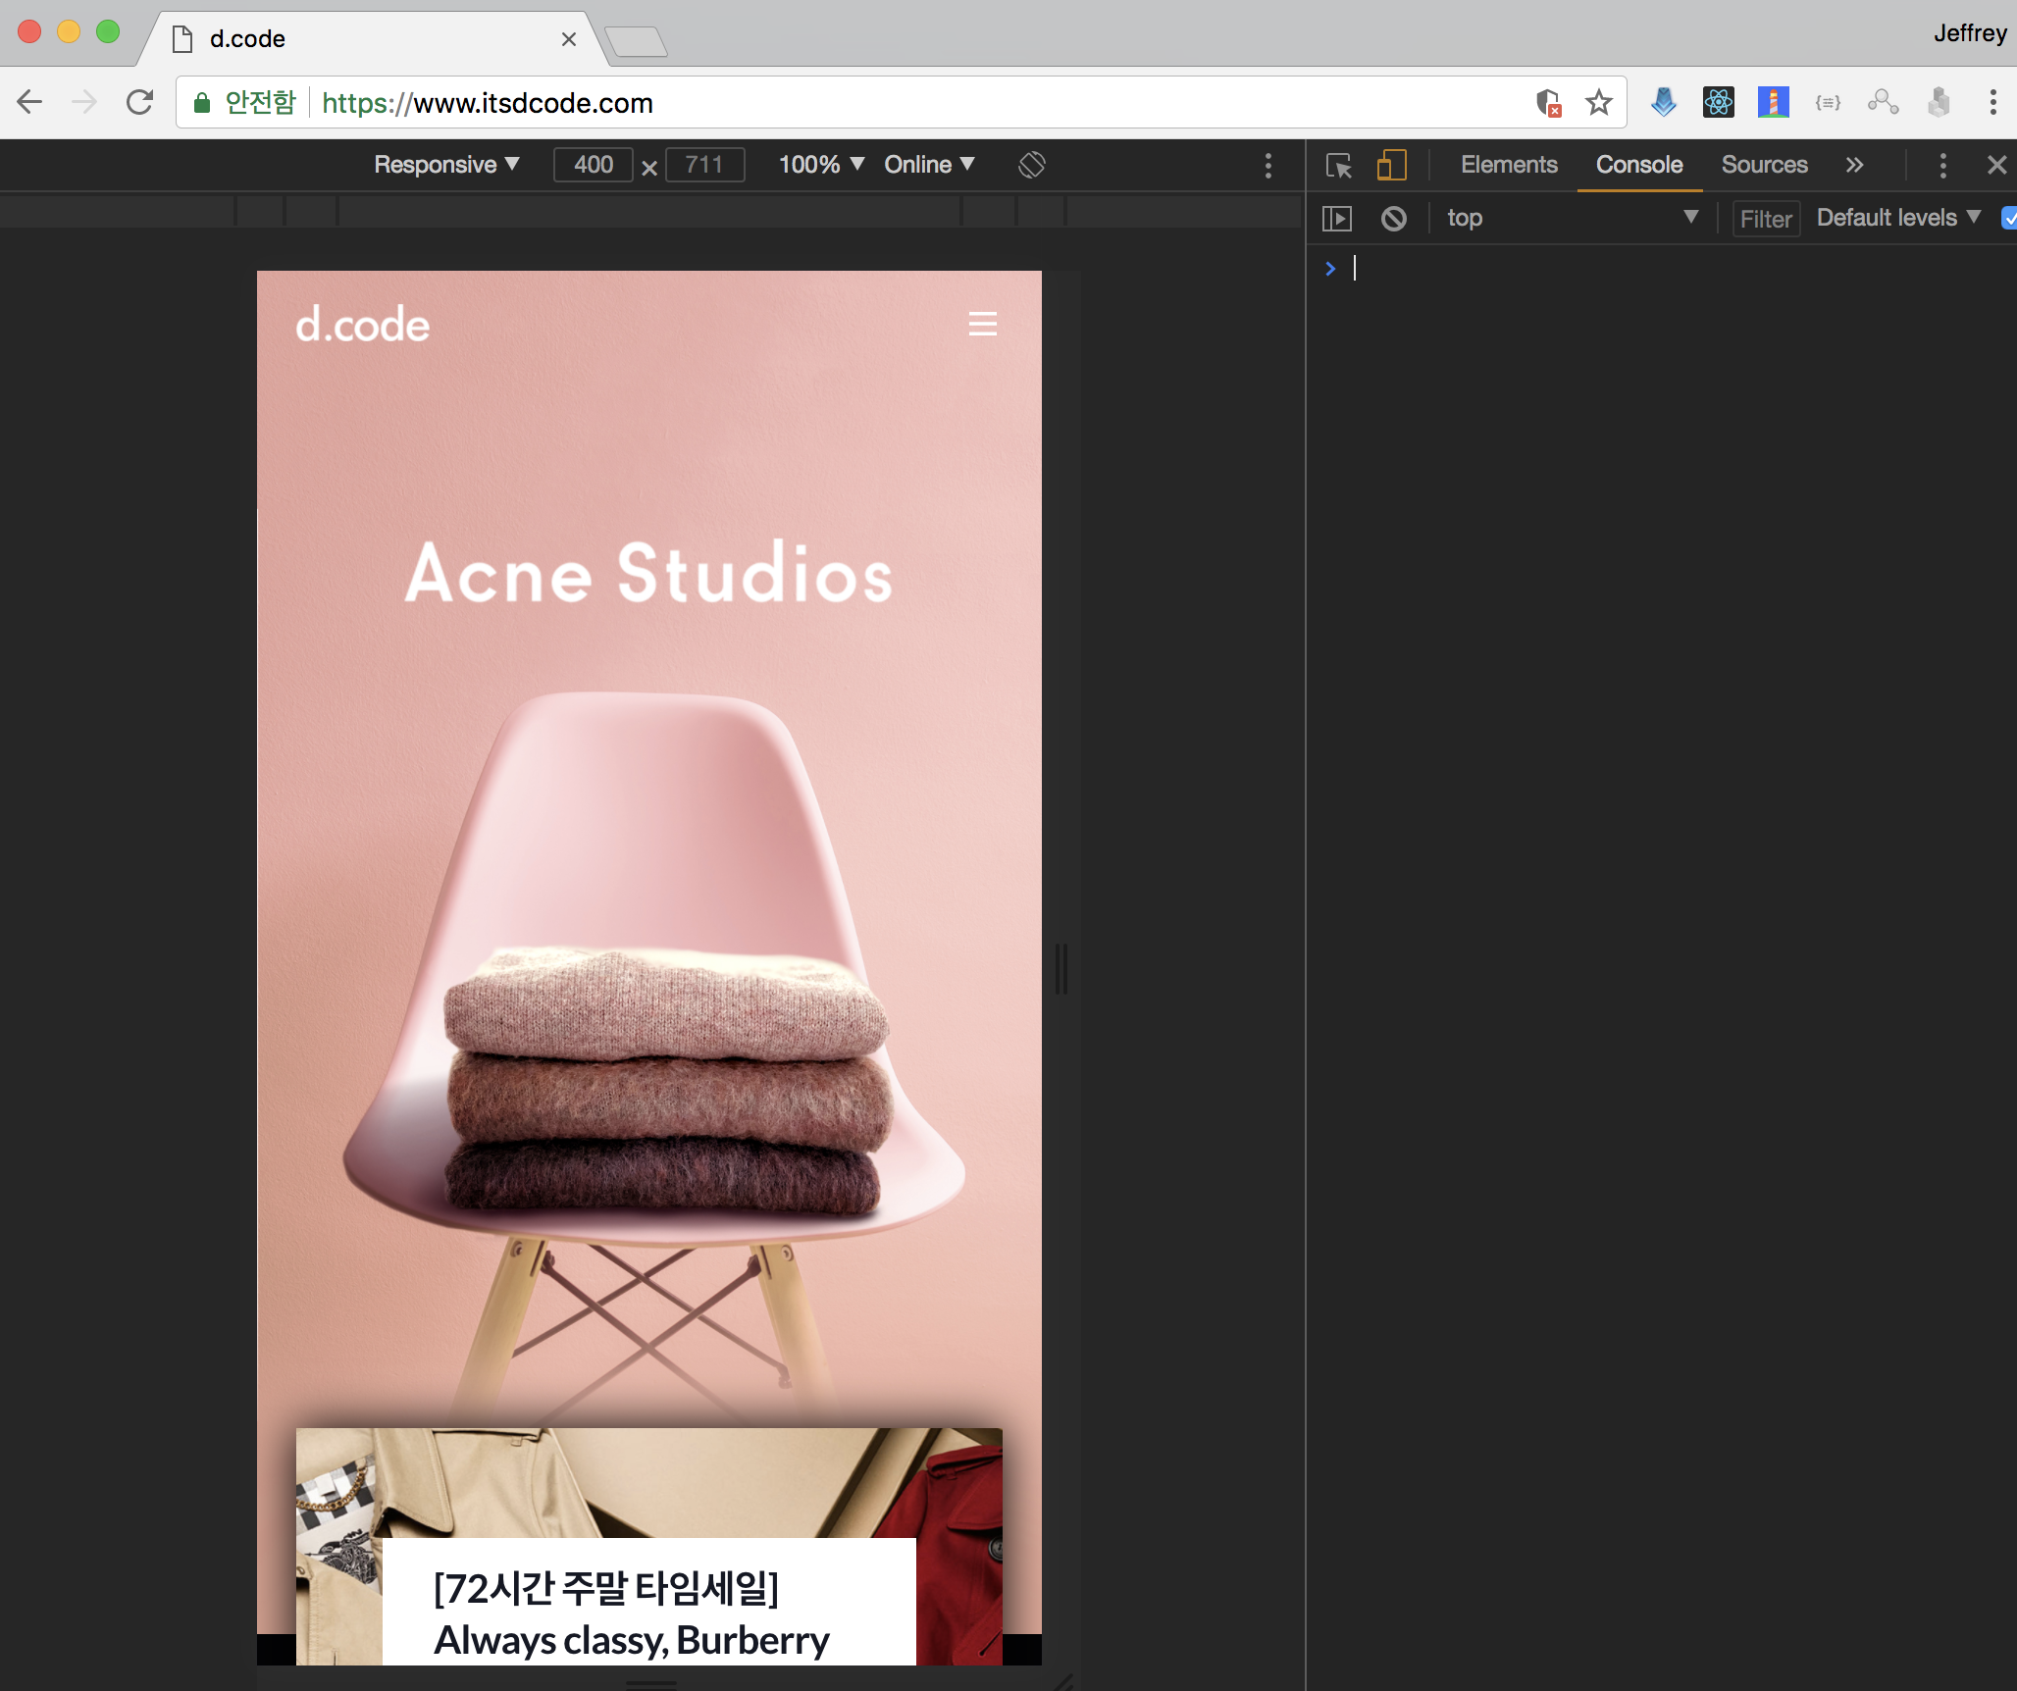Switch to the Elements tab
Screen dimensions: 2017x1691
pyautogui.click(x=1509, y=165)
